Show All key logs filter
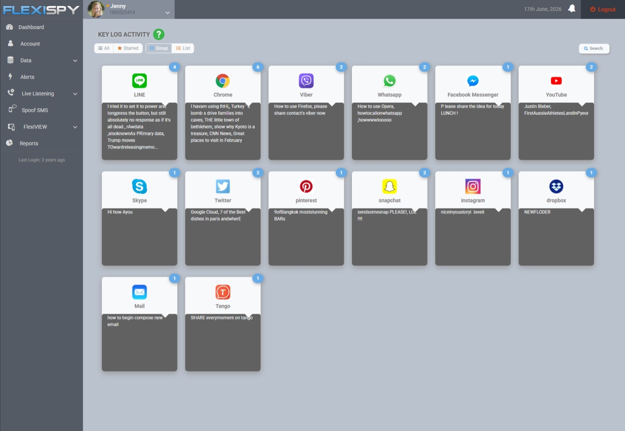625x431 pixels. tap(104, 48)
